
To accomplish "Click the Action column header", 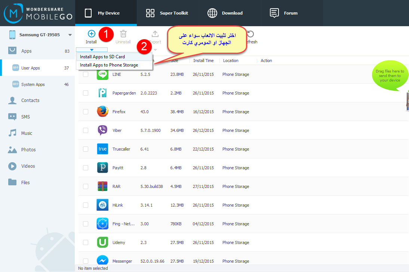I will [x=266, y=61].
